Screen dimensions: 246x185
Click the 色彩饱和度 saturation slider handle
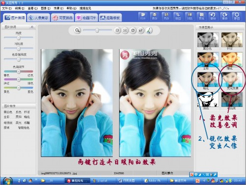[x=19, y=59]
